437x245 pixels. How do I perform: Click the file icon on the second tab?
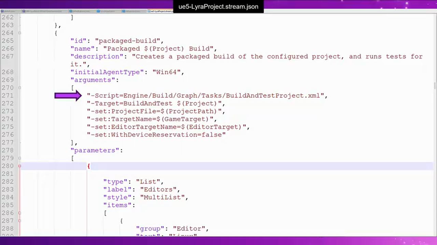24,11
